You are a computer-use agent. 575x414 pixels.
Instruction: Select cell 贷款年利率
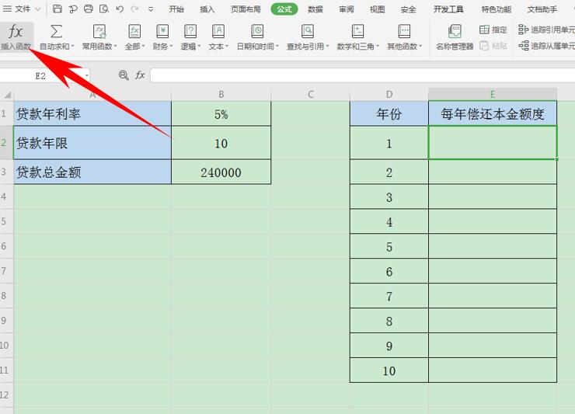92,114
